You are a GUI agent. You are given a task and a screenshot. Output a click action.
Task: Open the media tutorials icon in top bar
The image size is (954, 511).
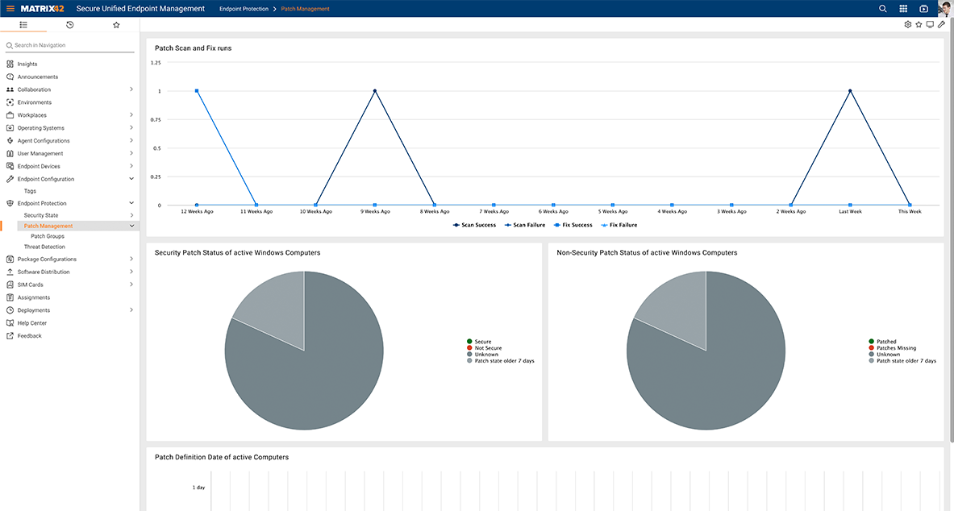coord(923,8)
